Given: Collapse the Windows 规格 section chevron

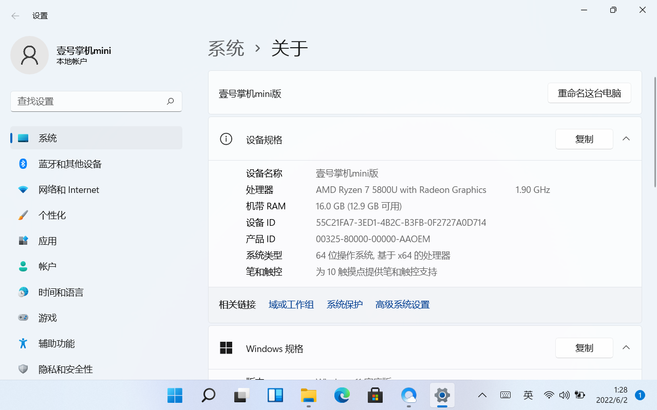Looking at the screenshot, I should pyautogui.click(x=626, y=347).
